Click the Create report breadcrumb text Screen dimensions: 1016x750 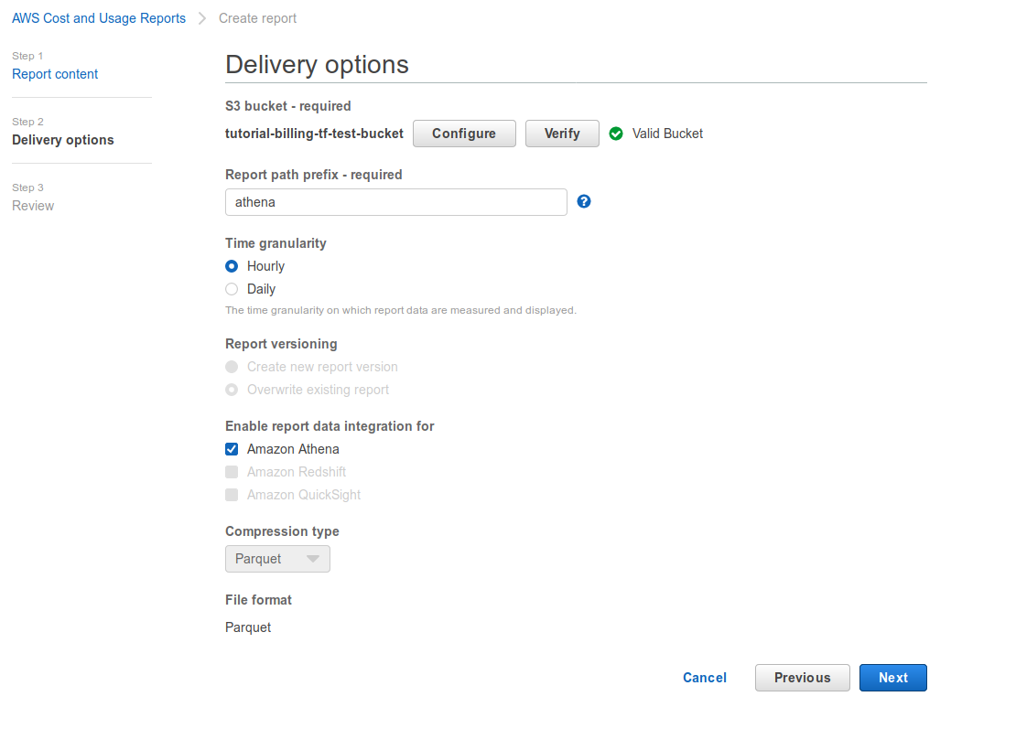257,18
